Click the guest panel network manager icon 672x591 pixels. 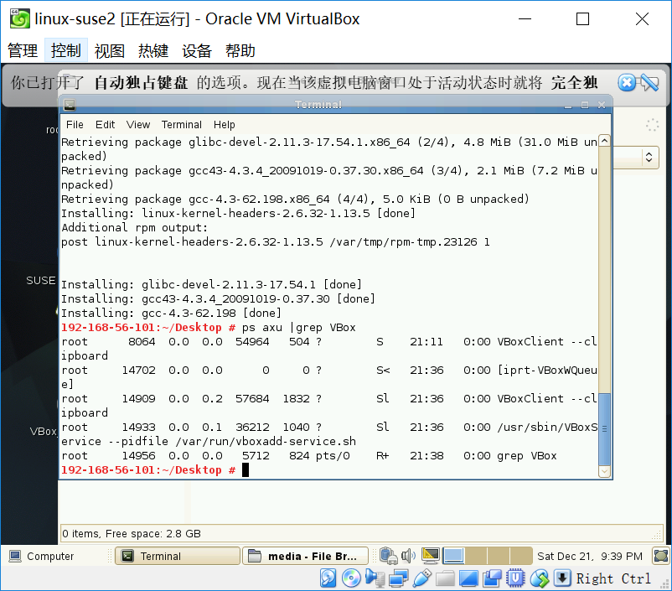coord(388,556)
